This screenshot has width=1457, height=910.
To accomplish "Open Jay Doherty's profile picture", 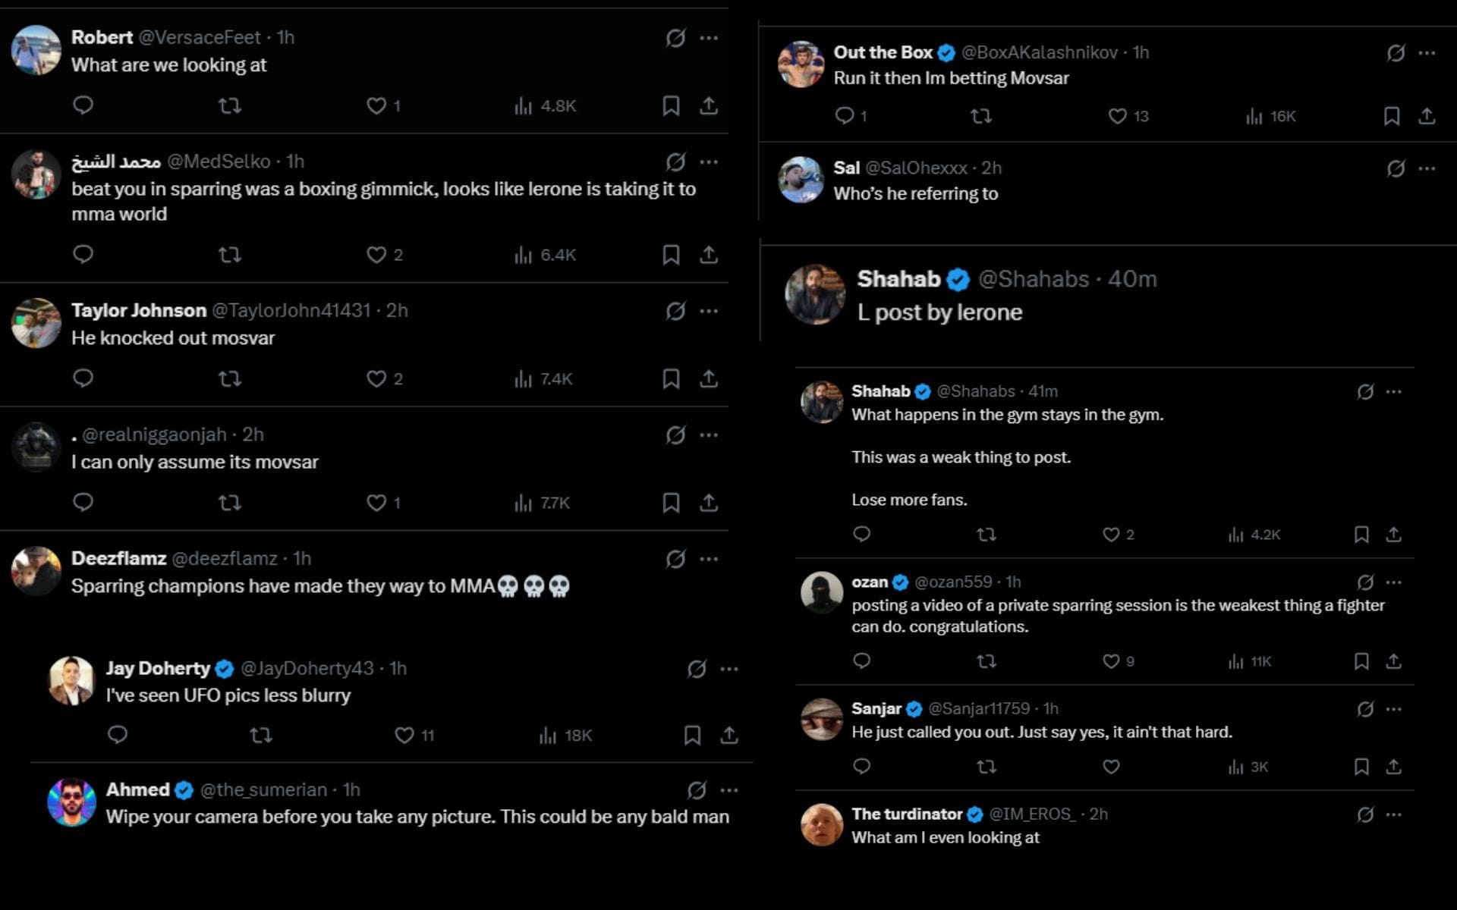I will (x=70, y=679).
